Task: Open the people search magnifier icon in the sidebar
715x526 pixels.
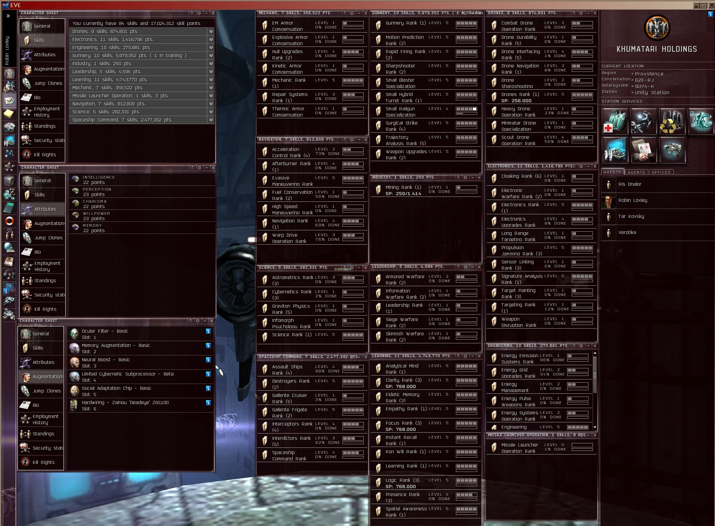Action: 9,86
